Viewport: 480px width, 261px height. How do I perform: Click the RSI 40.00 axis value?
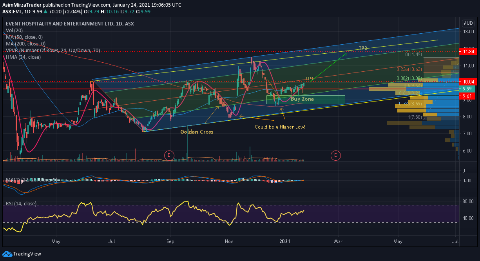pyautogui.click(x=468, y=218)
